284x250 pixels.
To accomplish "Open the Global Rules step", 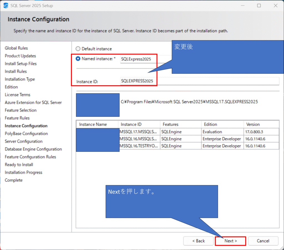I will pos(16,48).
